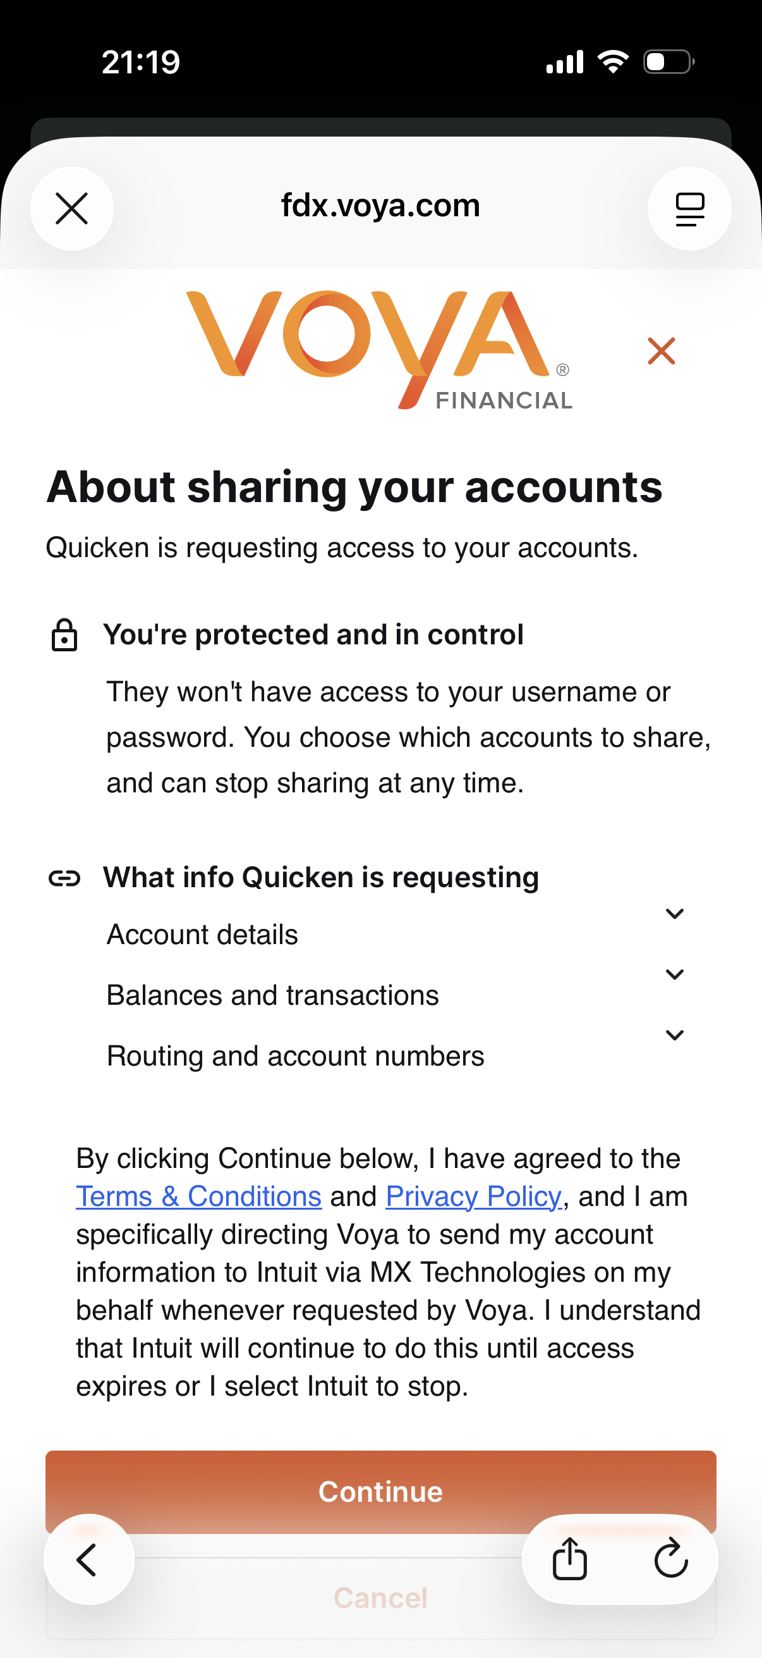Tap the Account details row label
This screenshot has width=762, height=1658.
[203, 935]
